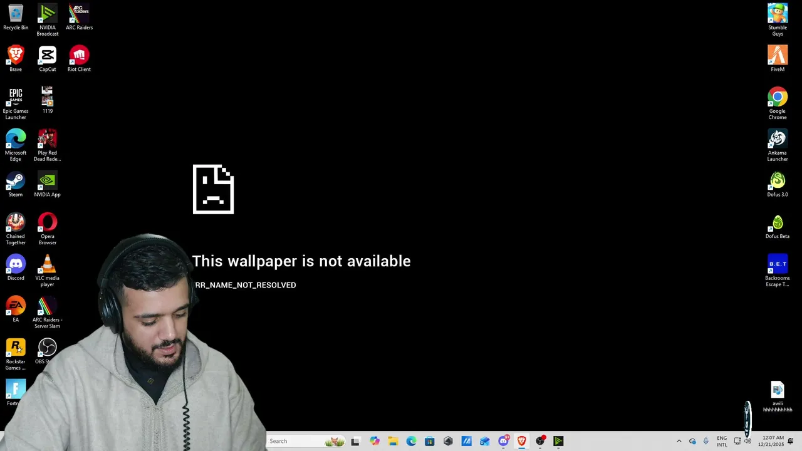The width and height of the screenshot is (802, 451).
Task: Select Backrooms Escape Together desktop icon
Action: 778,271
